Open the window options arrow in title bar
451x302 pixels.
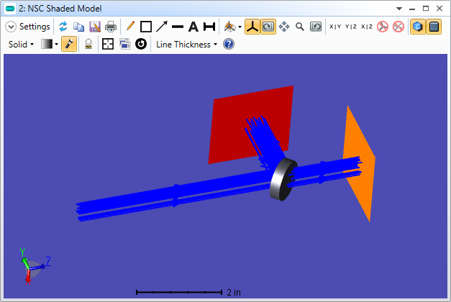[x=399, y=8]
